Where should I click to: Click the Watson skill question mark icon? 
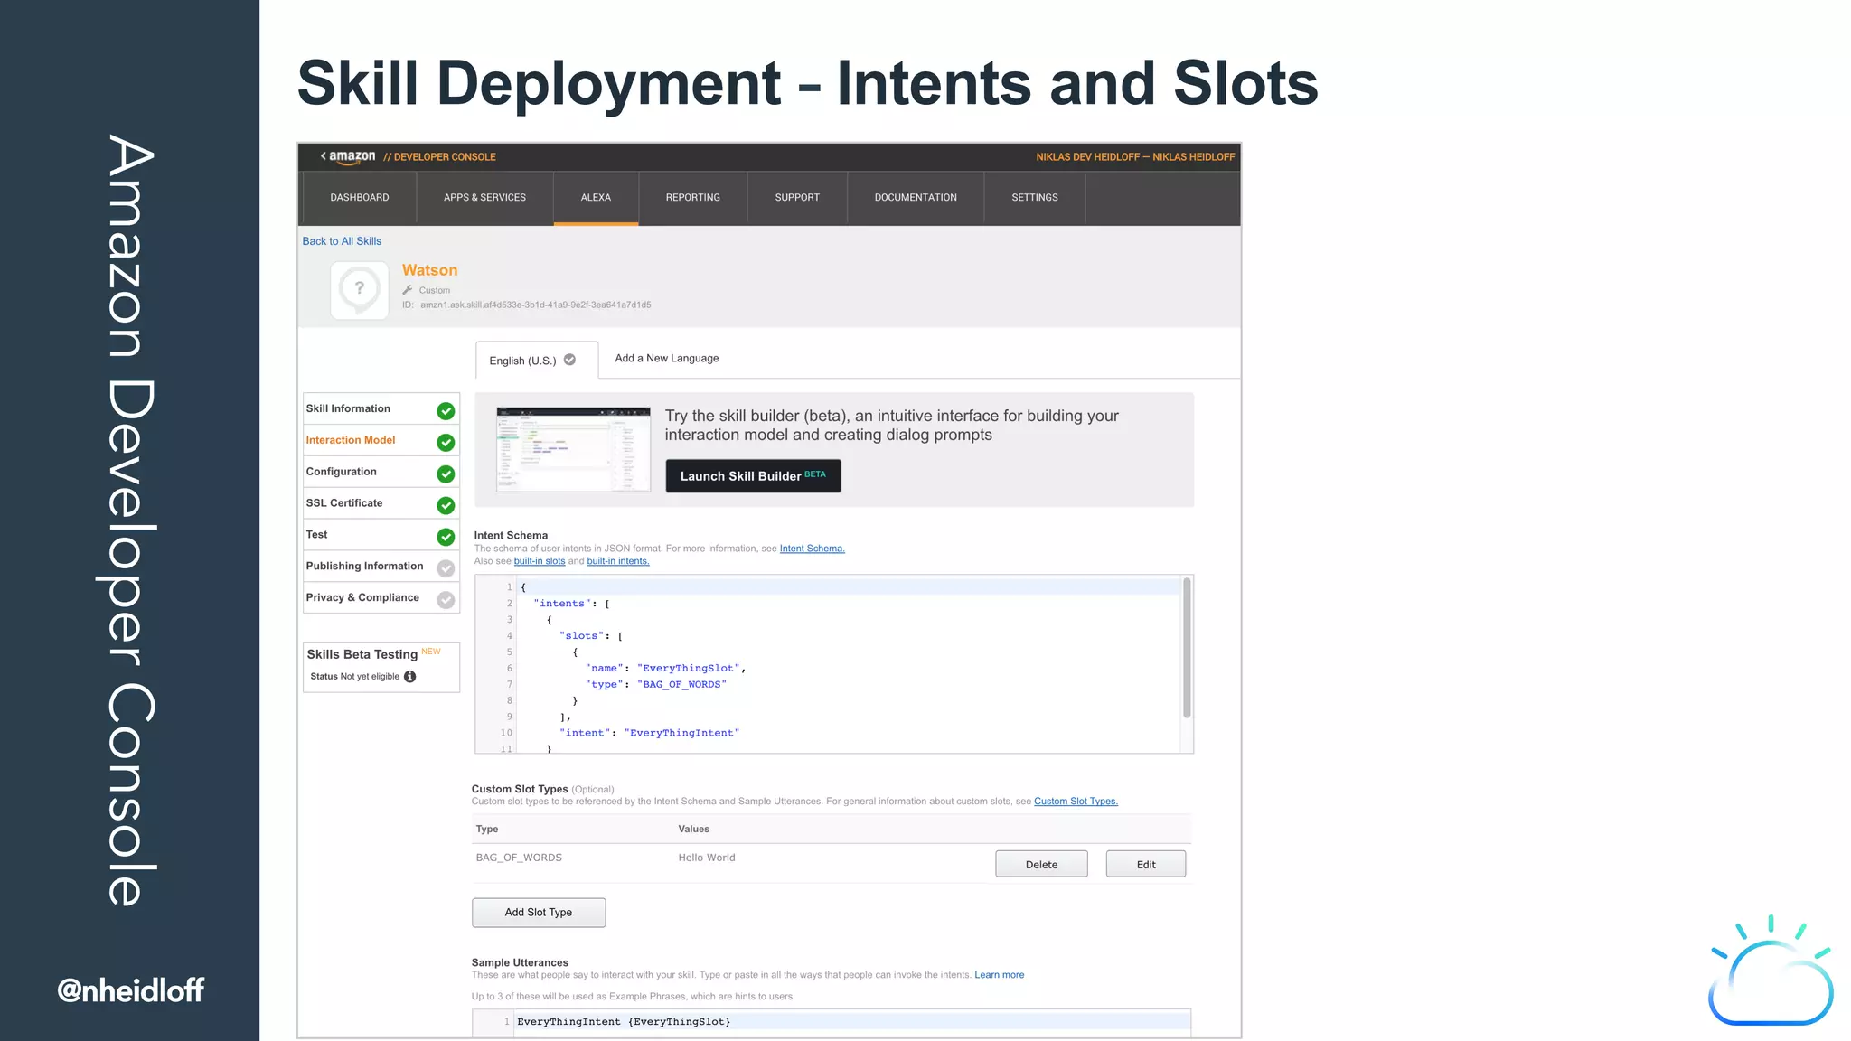pyautogui.click(x=360, y=289)
